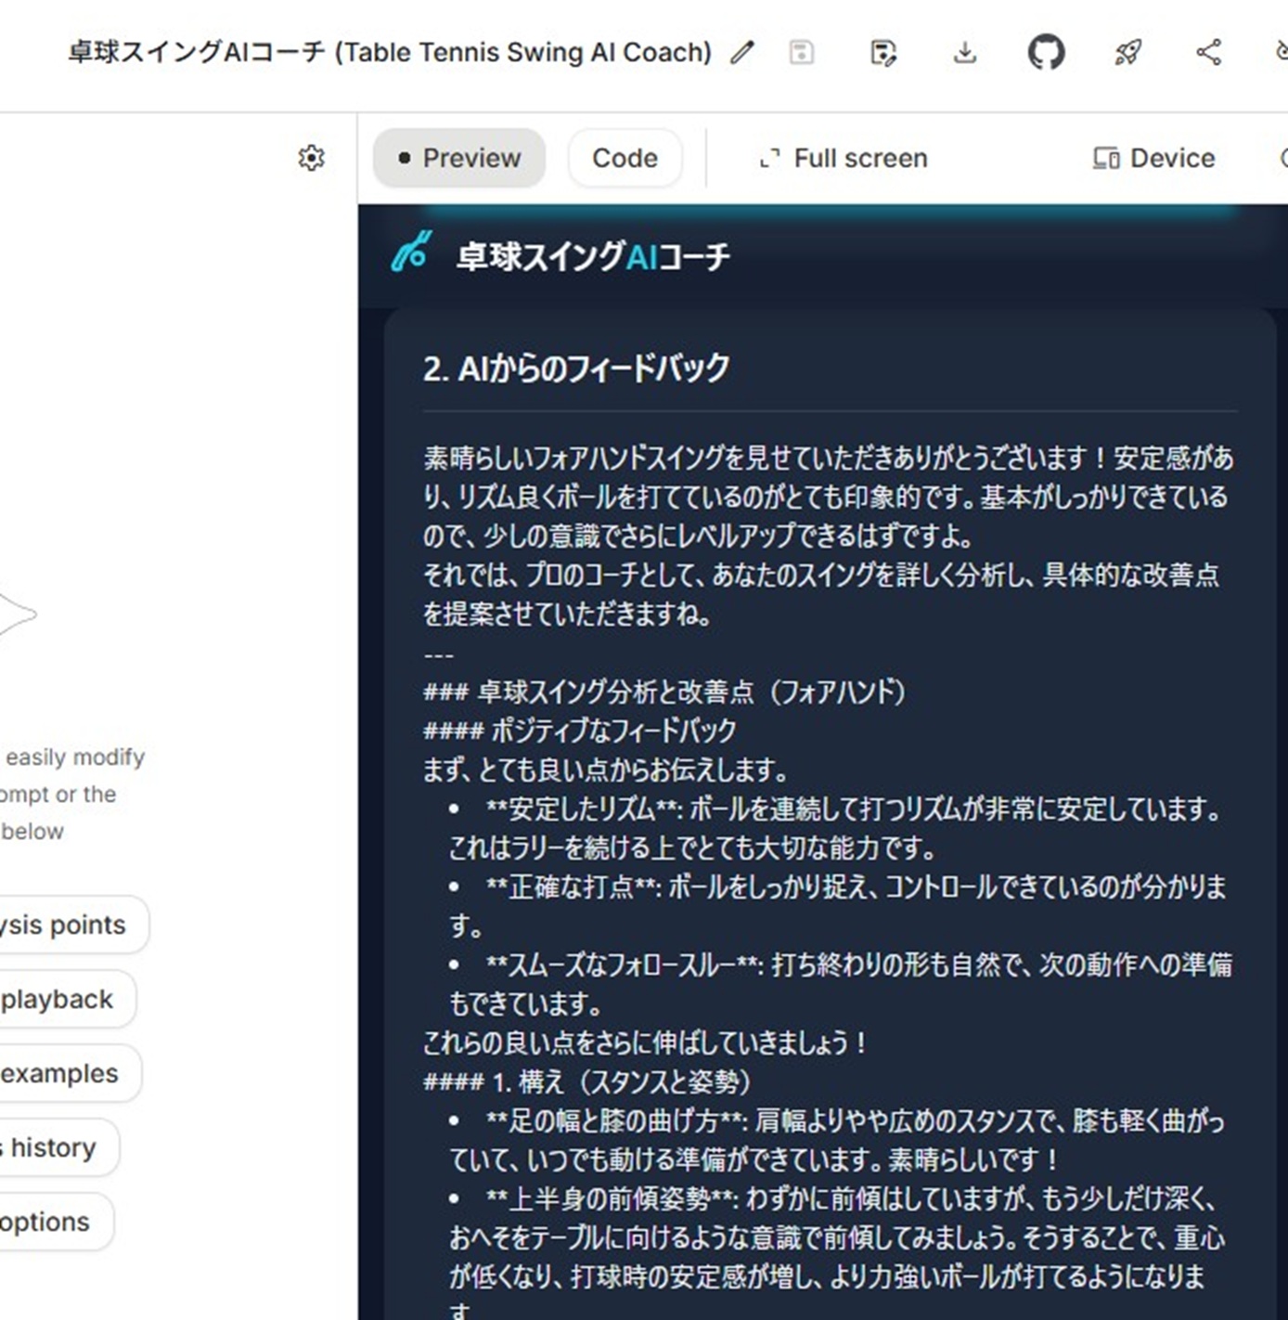The height and width of the screenshot is (1320, 1288).
Task: Open the edit-note icon in top toolbar
Action: pyautogui.click(x=883, y=53)
